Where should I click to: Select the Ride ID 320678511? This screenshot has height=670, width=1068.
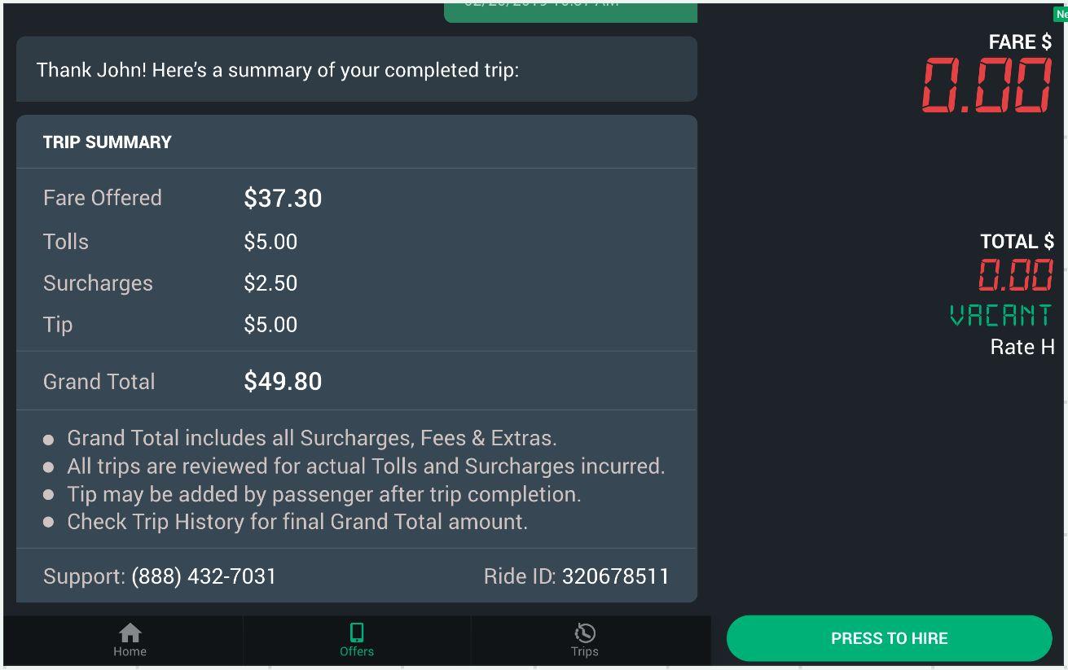615,576
